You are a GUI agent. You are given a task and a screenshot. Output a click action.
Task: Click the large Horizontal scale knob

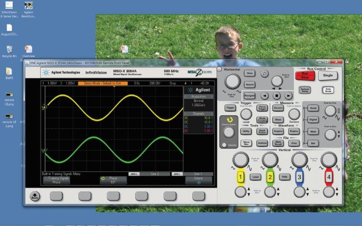pos(233,81)
